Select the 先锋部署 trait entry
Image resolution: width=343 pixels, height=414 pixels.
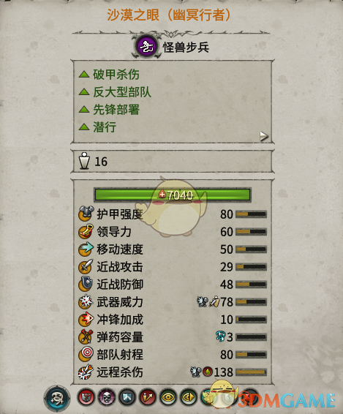click(109, 110)
